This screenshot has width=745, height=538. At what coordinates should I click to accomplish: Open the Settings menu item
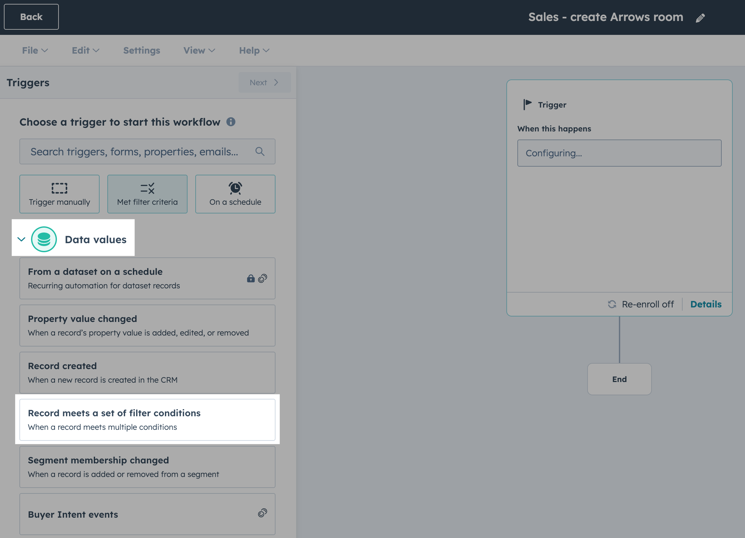point(142,50)
